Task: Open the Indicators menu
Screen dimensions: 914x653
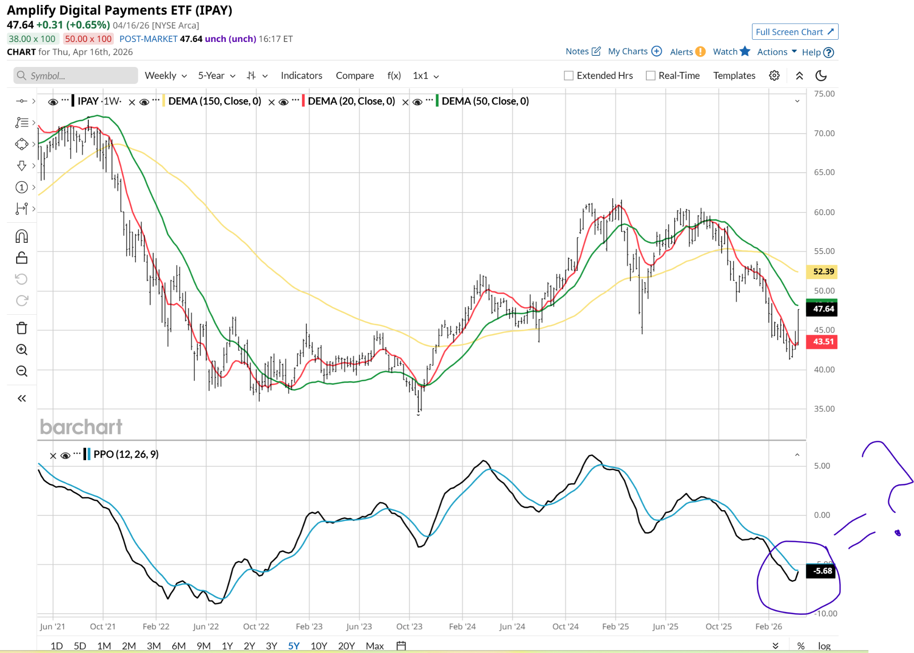Action: point(301,75)
